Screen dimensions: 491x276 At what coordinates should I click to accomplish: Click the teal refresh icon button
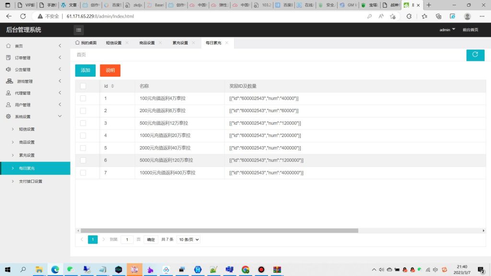tap(475, 55)
